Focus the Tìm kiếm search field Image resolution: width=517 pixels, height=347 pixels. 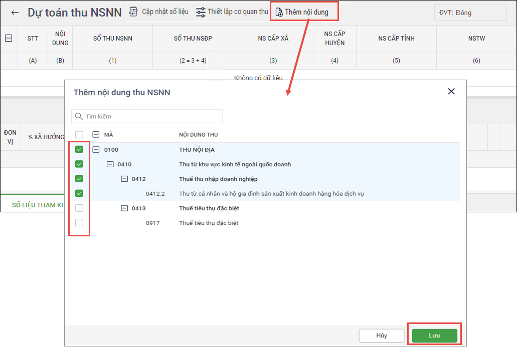coord(150,116)
